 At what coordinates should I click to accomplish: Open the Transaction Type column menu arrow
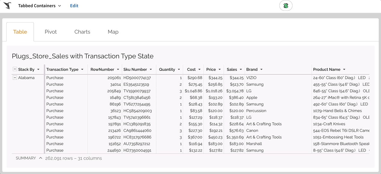pyautogui.click(x=82, y=70)
